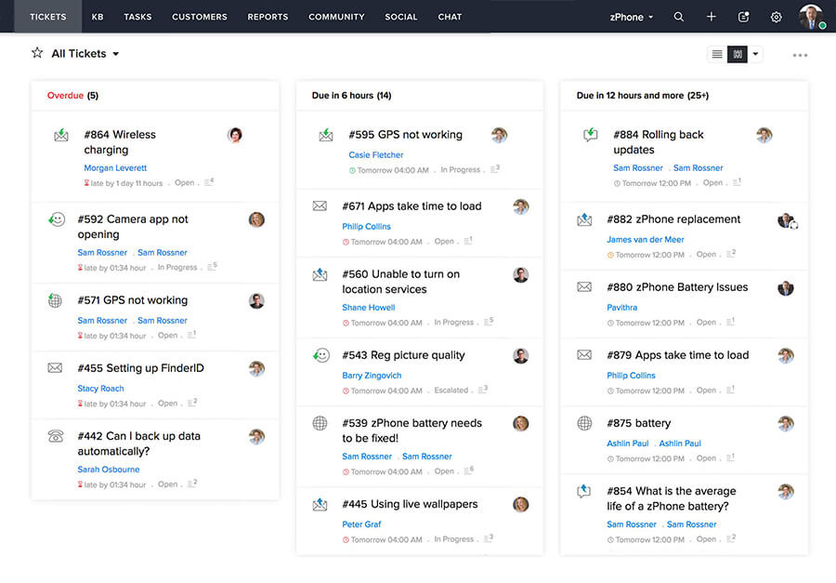
Task: Open the notifications icon beside settings
Action: pos(744,17)
